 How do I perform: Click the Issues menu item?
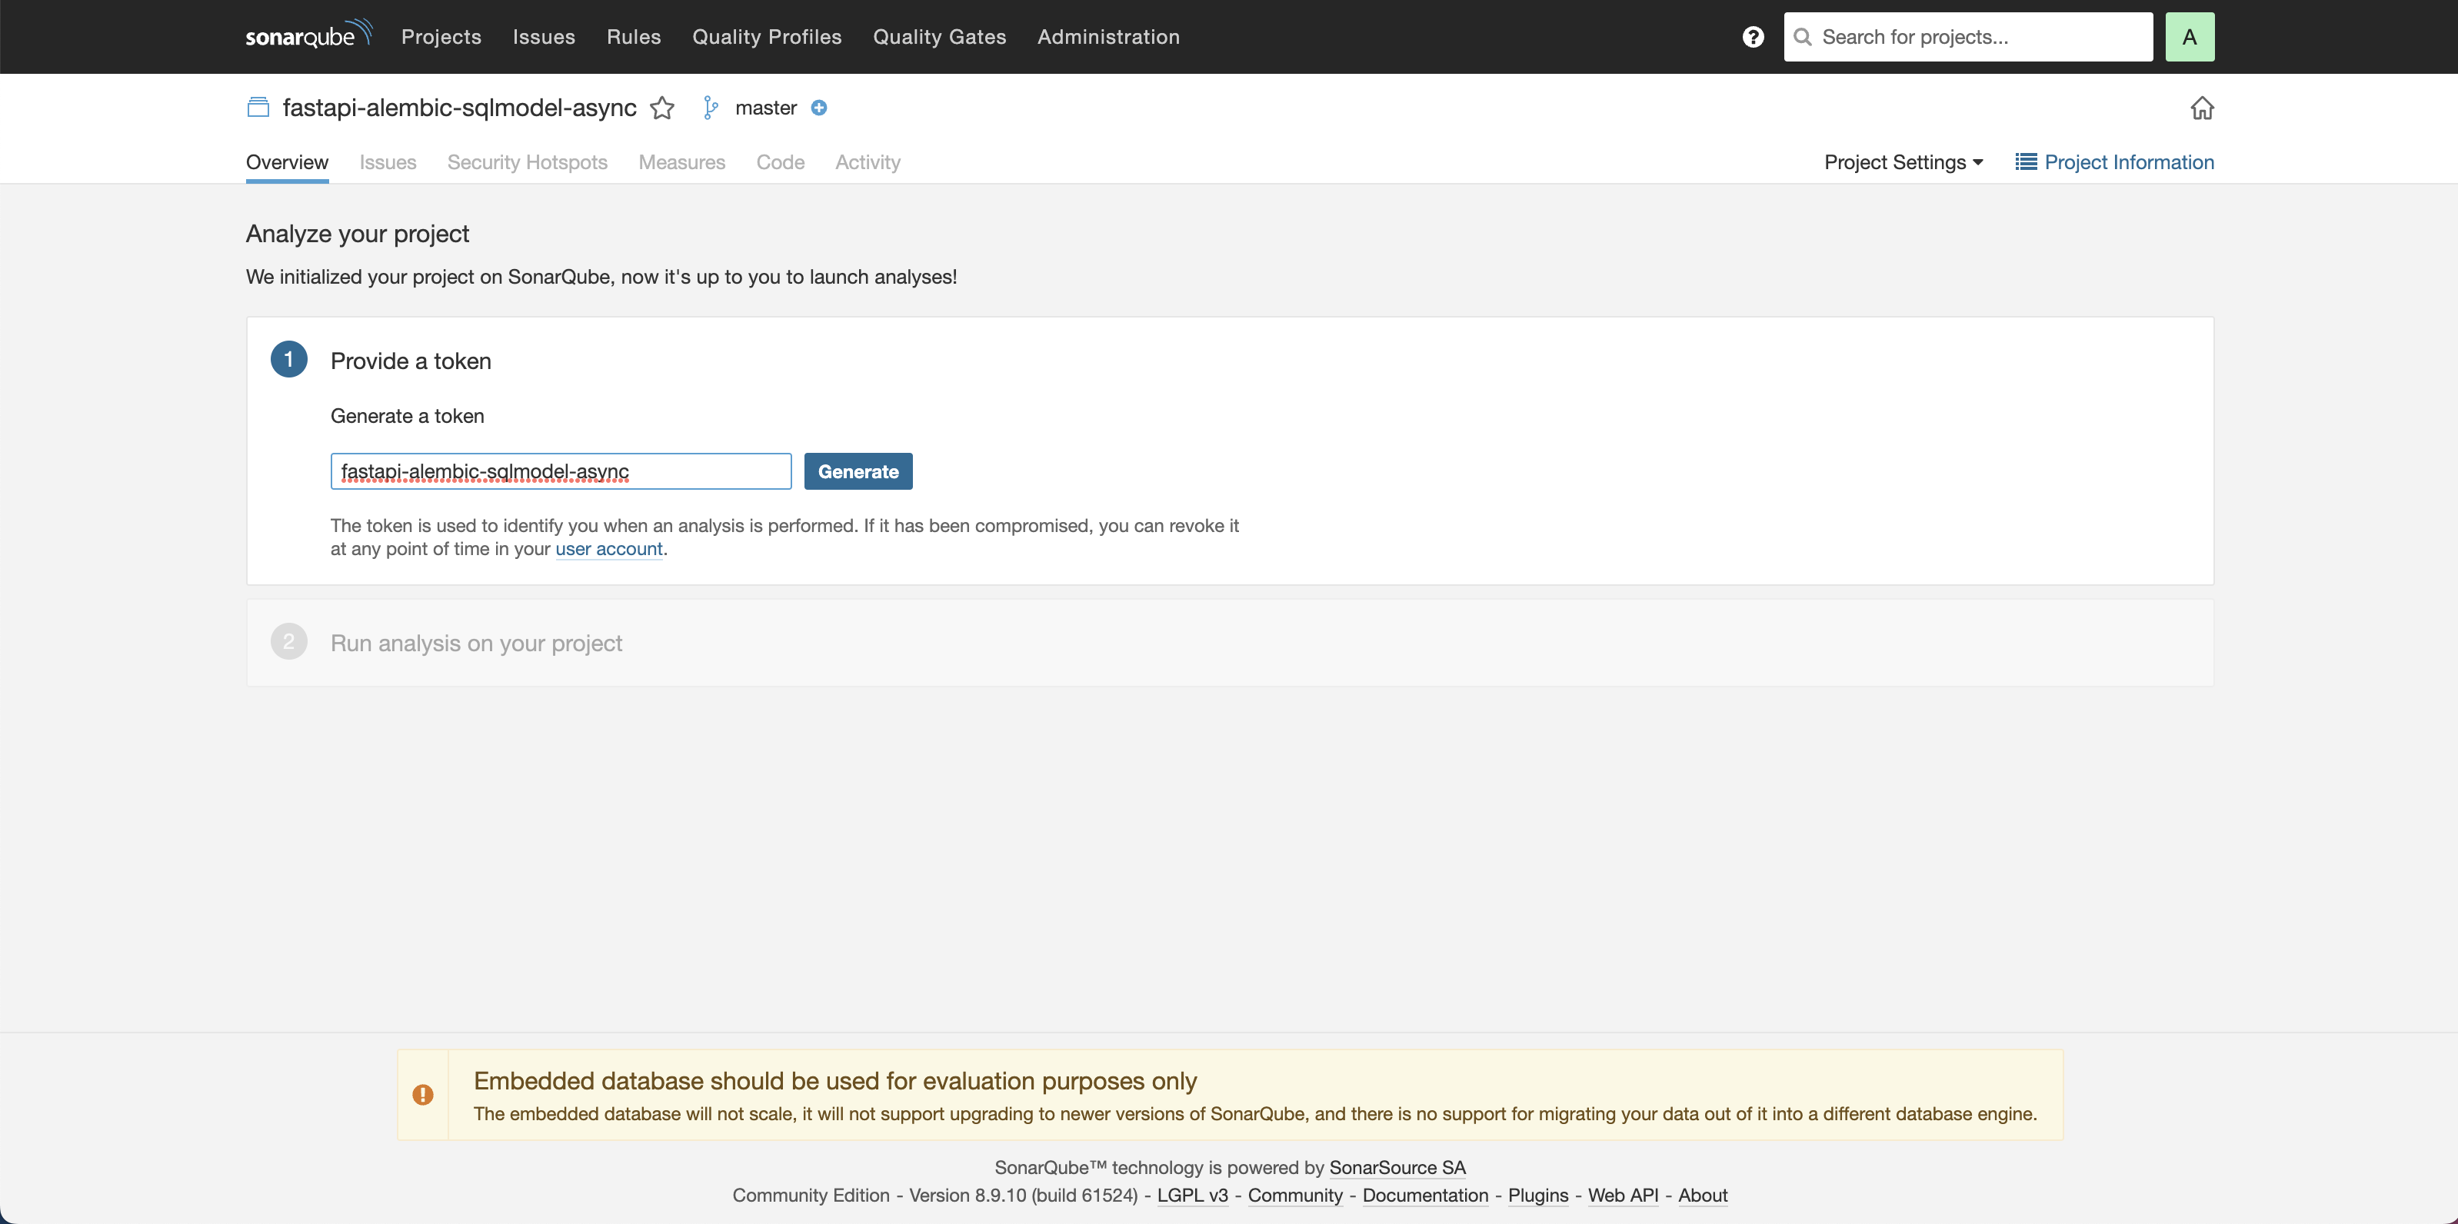544,36
